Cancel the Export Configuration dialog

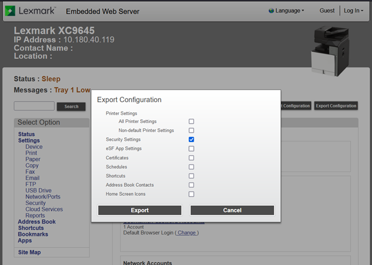232,210
